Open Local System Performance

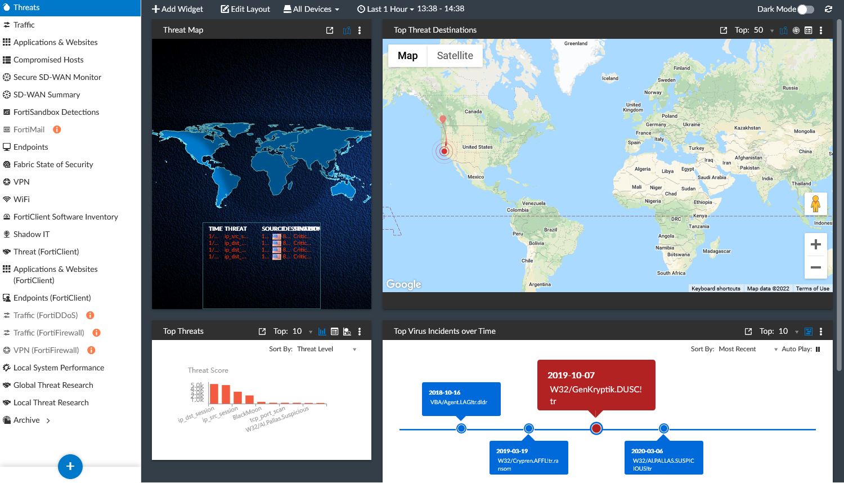click(70, 368)
